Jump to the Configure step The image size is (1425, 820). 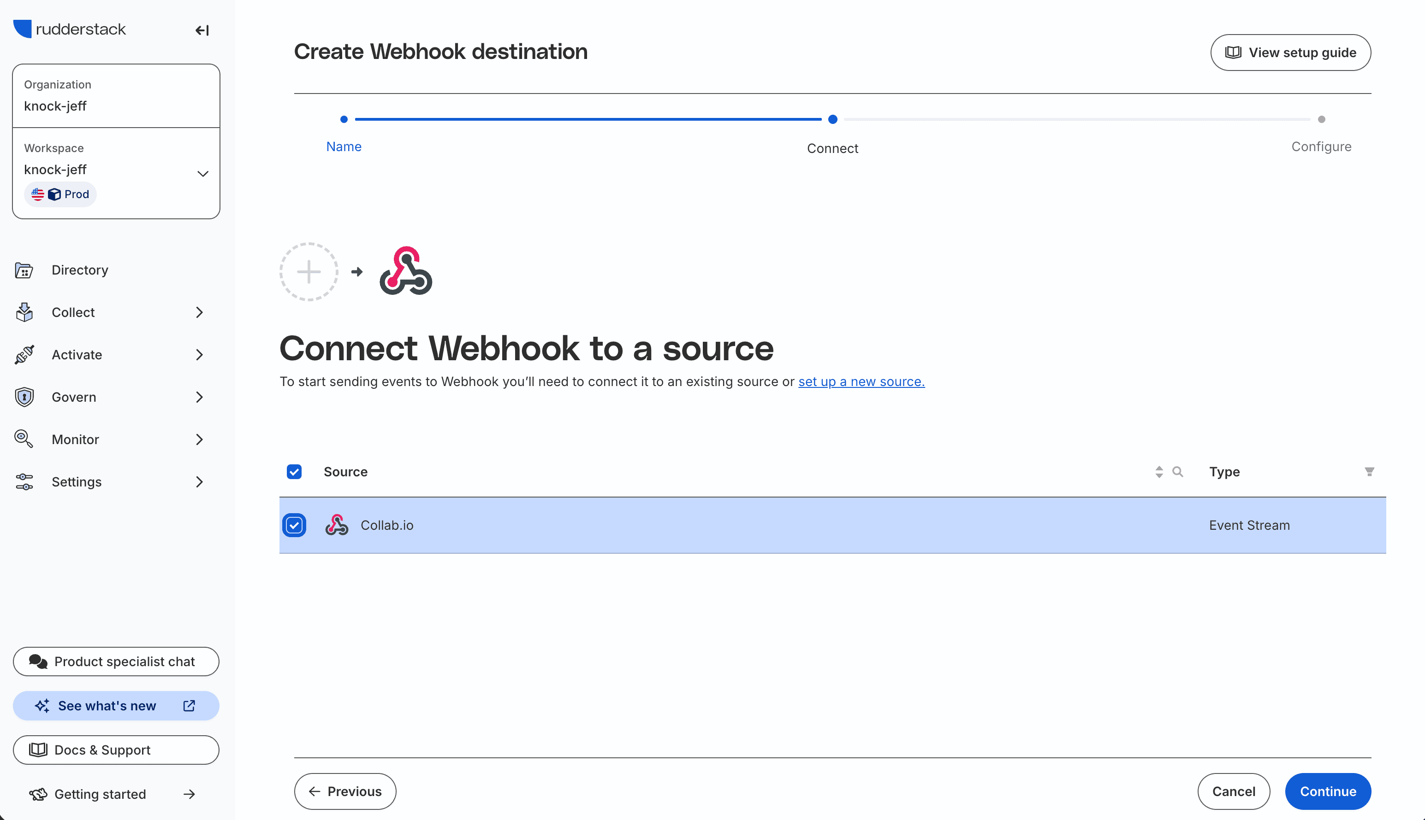[x=1321, y=146]
